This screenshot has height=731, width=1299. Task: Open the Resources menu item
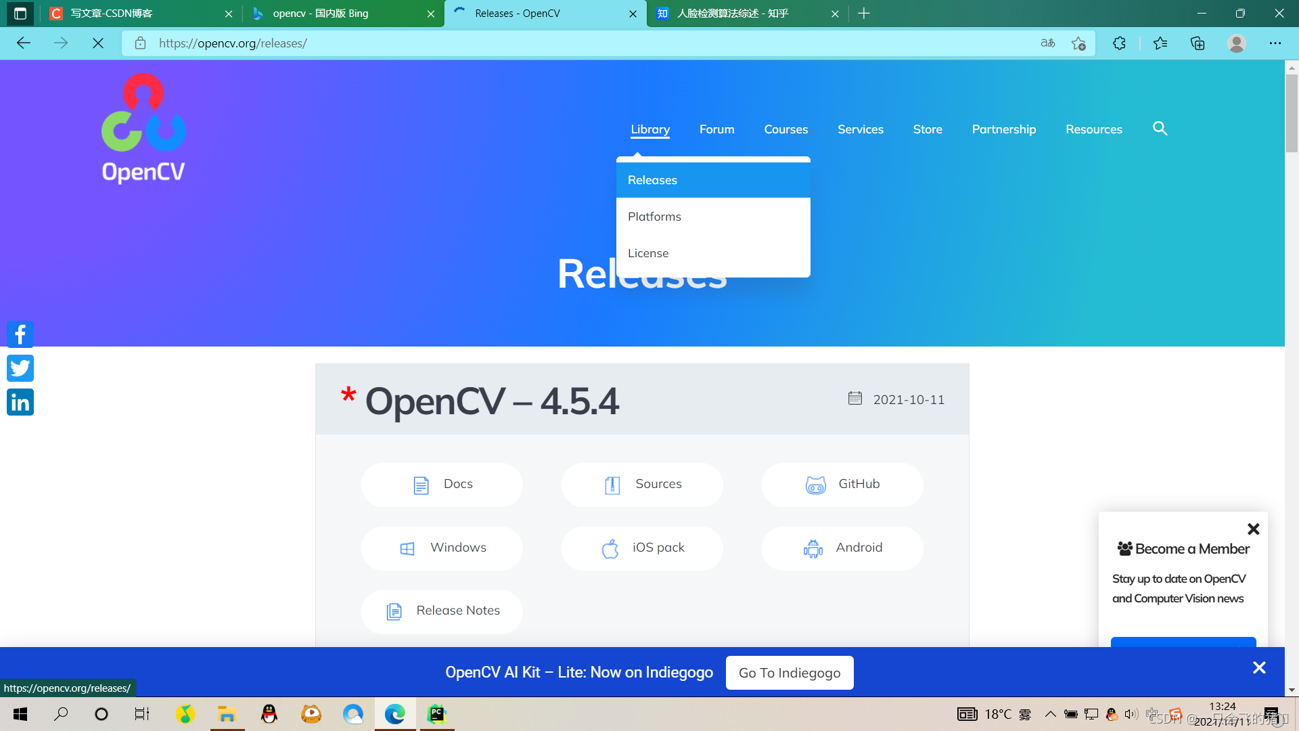(x=1093, y=129)
